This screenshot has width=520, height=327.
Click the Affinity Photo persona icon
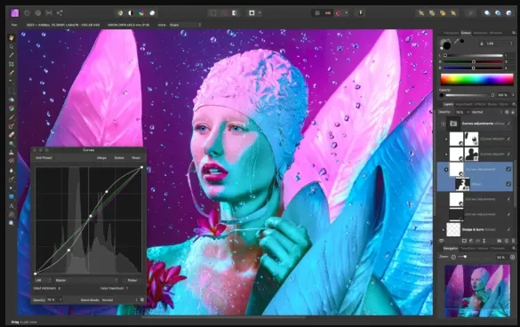[x=14, y=13]
